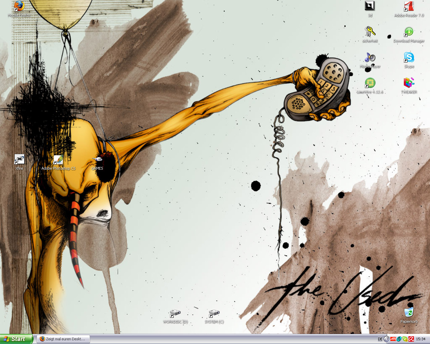Open the Download Manager shortcut
Screen dimensions: 430x344
point(409,35)
